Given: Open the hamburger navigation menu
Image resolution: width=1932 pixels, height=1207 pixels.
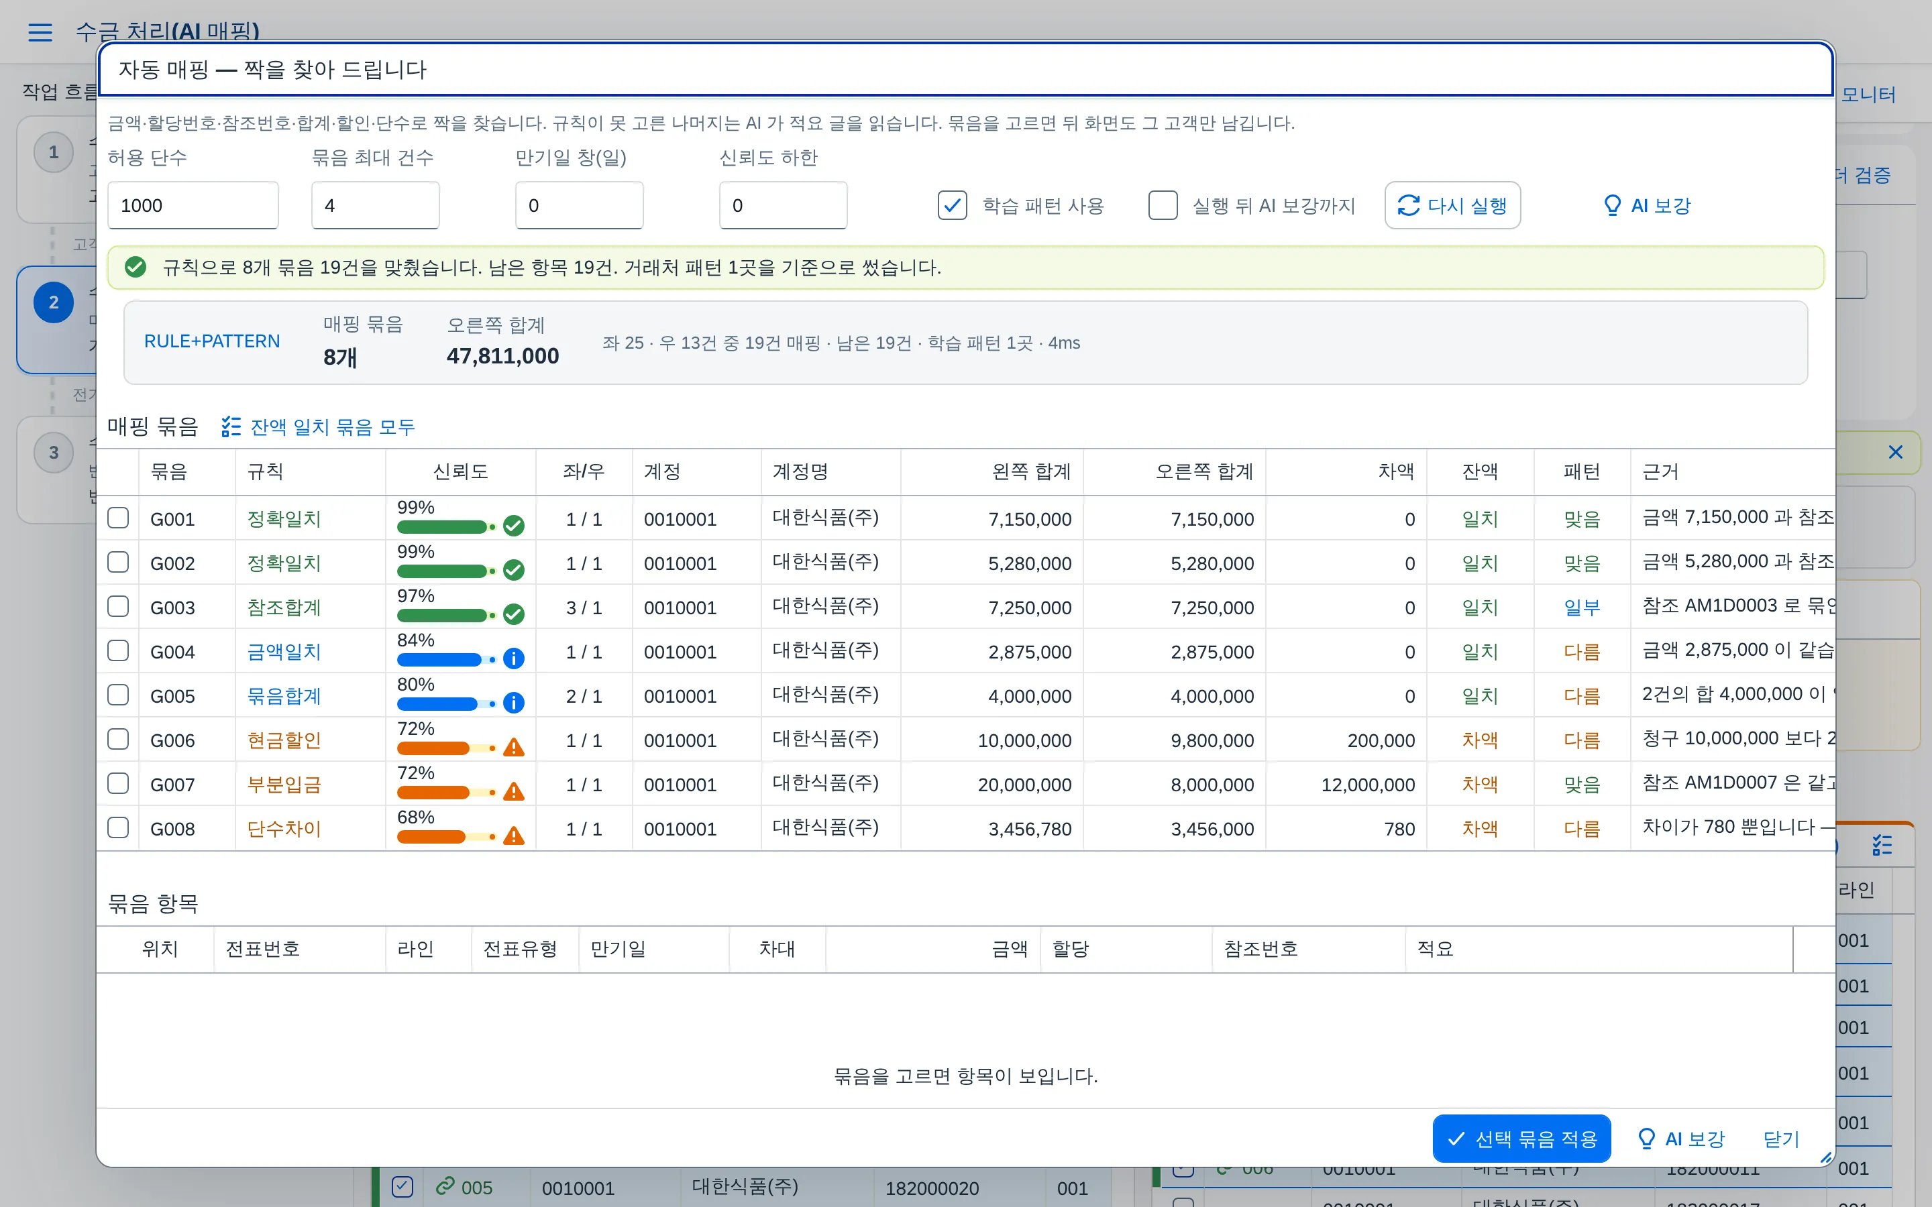Looking at the screenshot, I should [x=40, y=32].
